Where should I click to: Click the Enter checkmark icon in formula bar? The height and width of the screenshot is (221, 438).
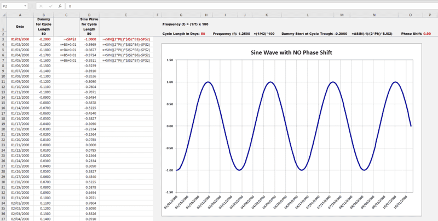coord(50,5)
